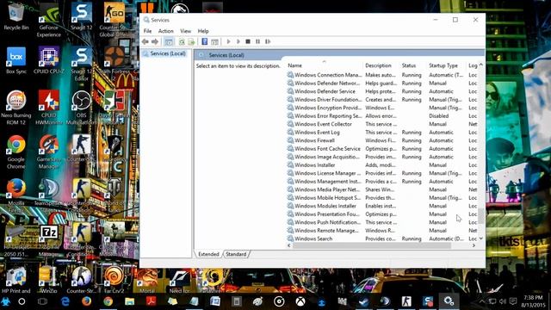
Task: Click the Start Service play icon
Action: [228, 41]
